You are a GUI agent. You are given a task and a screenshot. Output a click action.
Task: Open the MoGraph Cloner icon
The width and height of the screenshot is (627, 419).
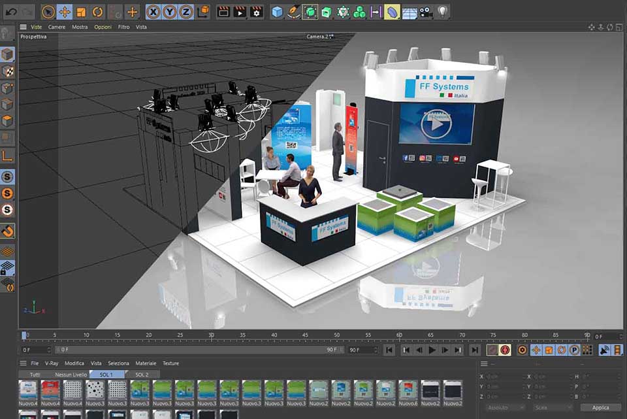click(x=359, y=12)
